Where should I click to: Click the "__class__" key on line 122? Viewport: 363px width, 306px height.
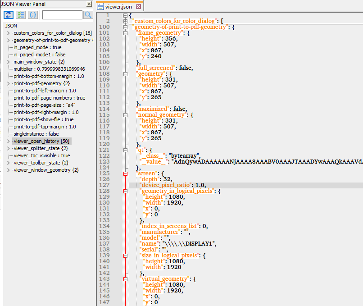(153, 155)
